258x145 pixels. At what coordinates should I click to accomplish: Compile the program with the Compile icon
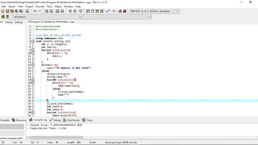tap(88, 11)
